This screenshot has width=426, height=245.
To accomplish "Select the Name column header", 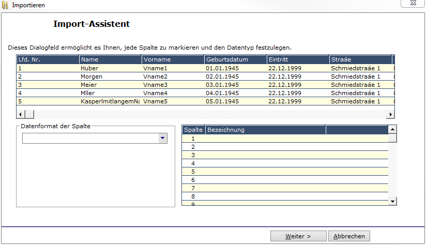I will point(110,59).
